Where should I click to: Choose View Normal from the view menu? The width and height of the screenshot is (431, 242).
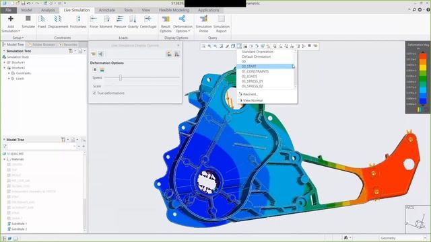coord(253,100)
